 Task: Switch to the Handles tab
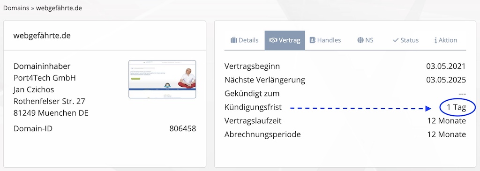(325, 40)
